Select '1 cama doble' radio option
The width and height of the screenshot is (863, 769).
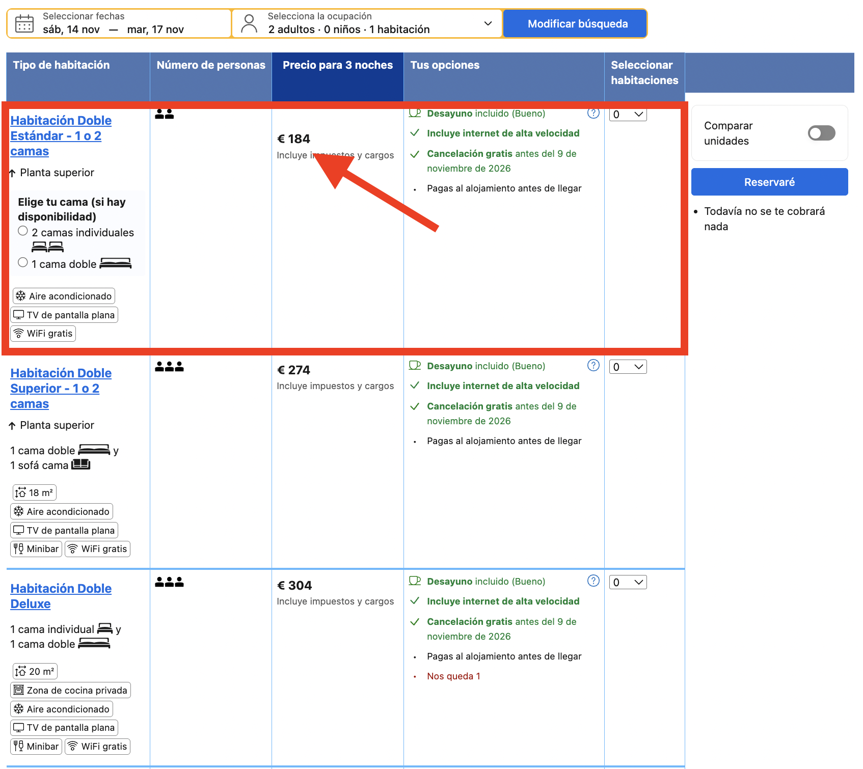pyautogui.click(x=23, y=262)
